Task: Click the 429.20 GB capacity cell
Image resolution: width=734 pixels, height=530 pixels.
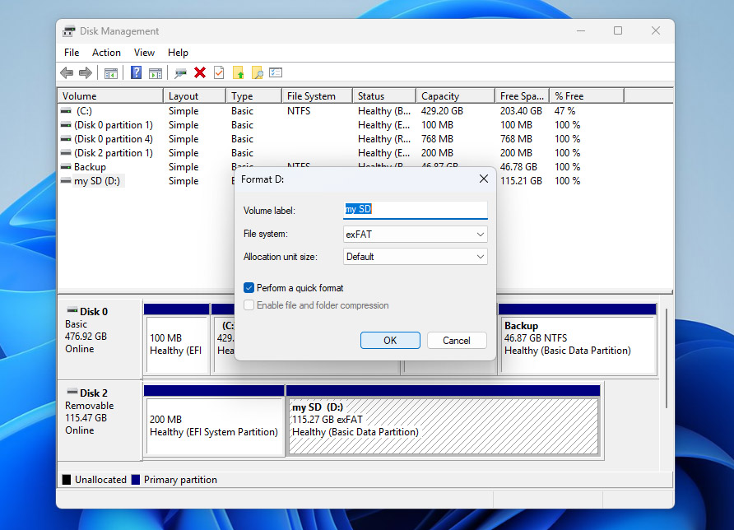Action: point(442,111)
